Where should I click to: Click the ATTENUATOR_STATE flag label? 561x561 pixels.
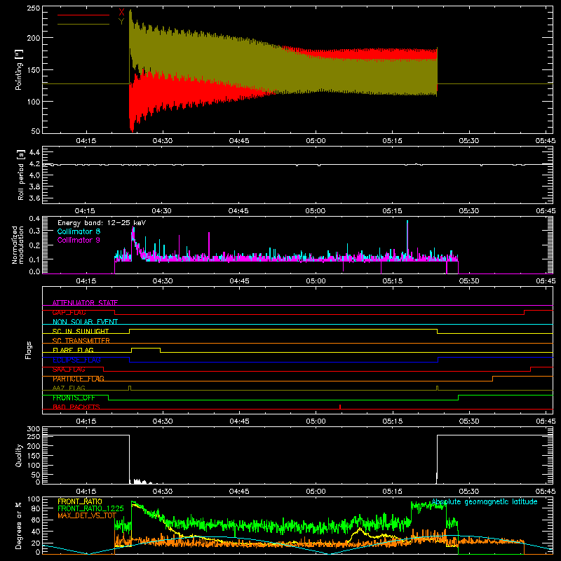[x=85, y=303]
